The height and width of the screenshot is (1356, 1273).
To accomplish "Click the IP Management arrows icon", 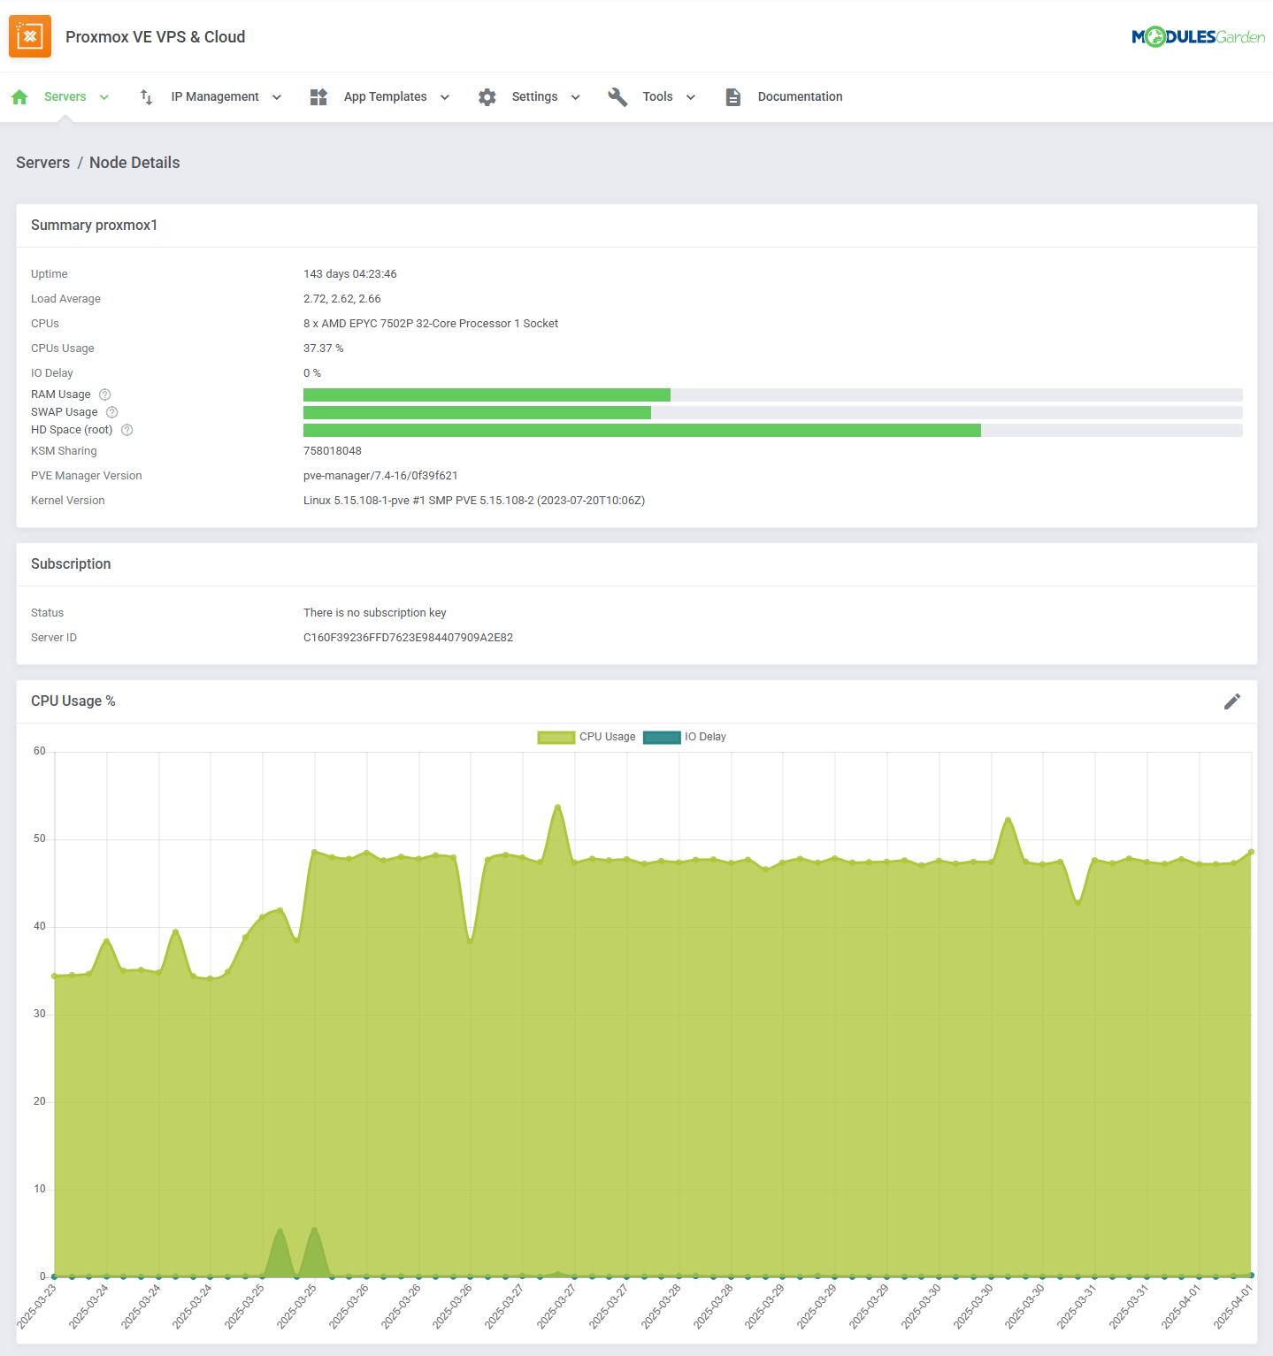I will click(x=147, y=97).
